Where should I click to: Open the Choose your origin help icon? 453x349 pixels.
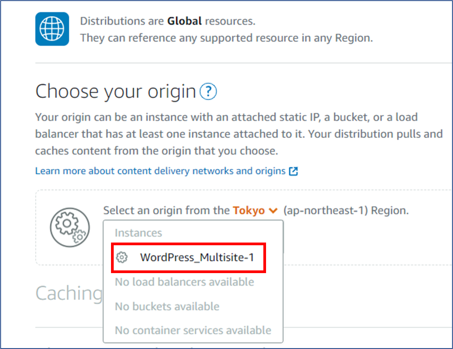pos(209,91)
